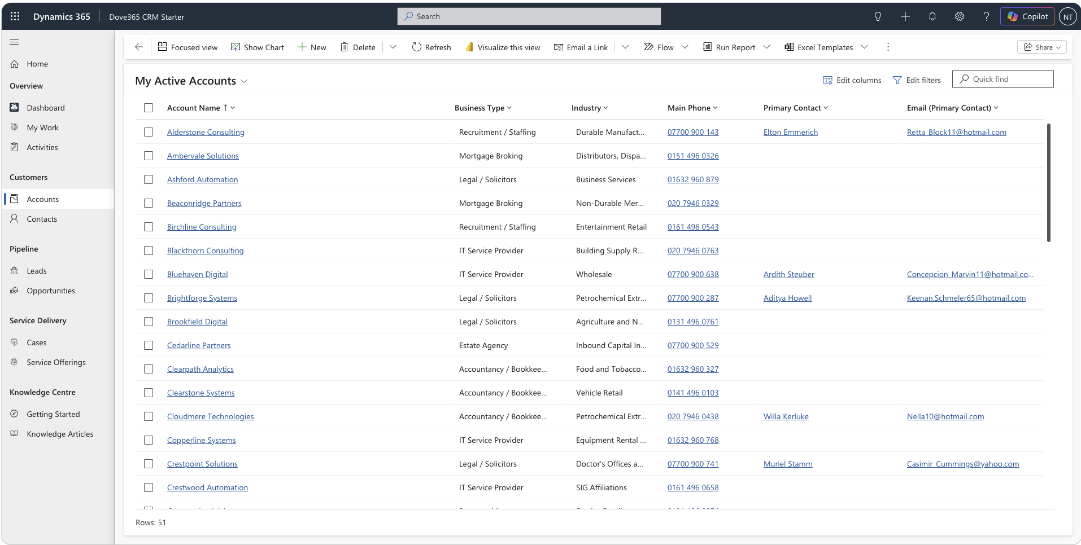The height and width of the screenshot is (545, 1081).
Task: Expand the My Active Accounts view selector
Action: [x=244, y=81]
